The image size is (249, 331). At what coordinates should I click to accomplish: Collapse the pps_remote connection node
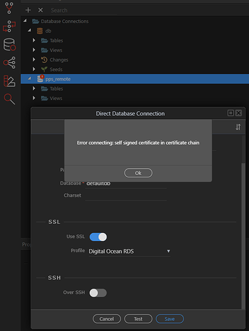(30, 78)
